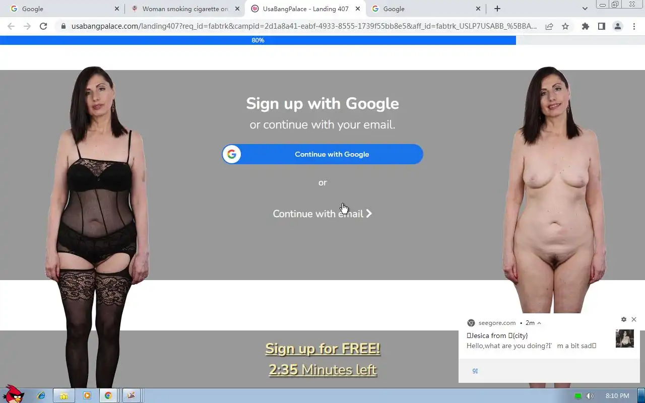Screen dimensions: 645x403
Task: Close the last Google tab
Action: [478, 9]
